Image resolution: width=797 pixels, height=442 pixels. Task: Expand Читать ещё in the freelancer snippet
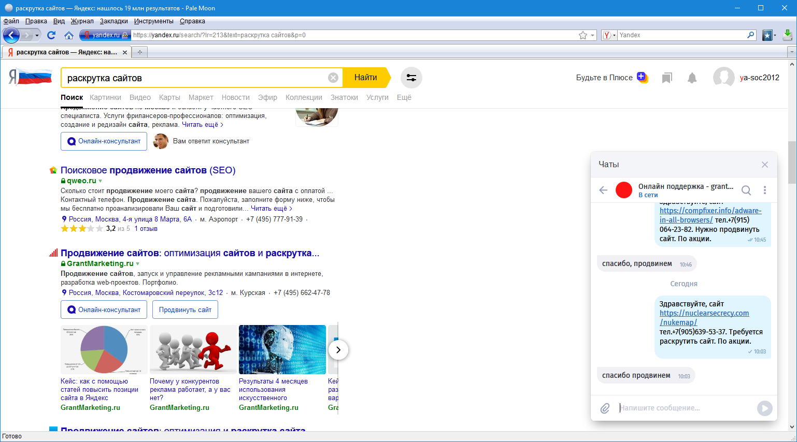click(203, 125)
